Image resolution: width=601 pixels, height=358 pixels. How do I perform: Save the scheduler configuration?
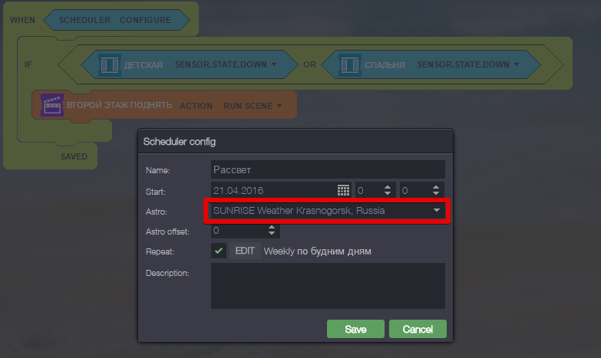[x=355, y=329]
